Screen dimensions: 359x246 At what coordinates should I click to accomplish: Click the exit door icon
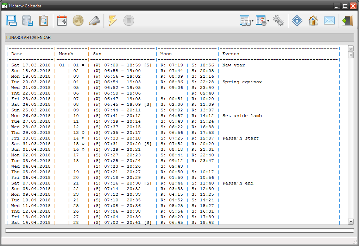point(347,21)
